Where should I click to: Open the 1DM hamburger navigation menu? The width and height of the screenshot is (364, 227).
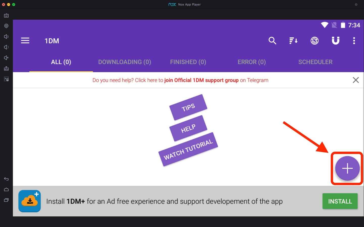coord(25,41)
